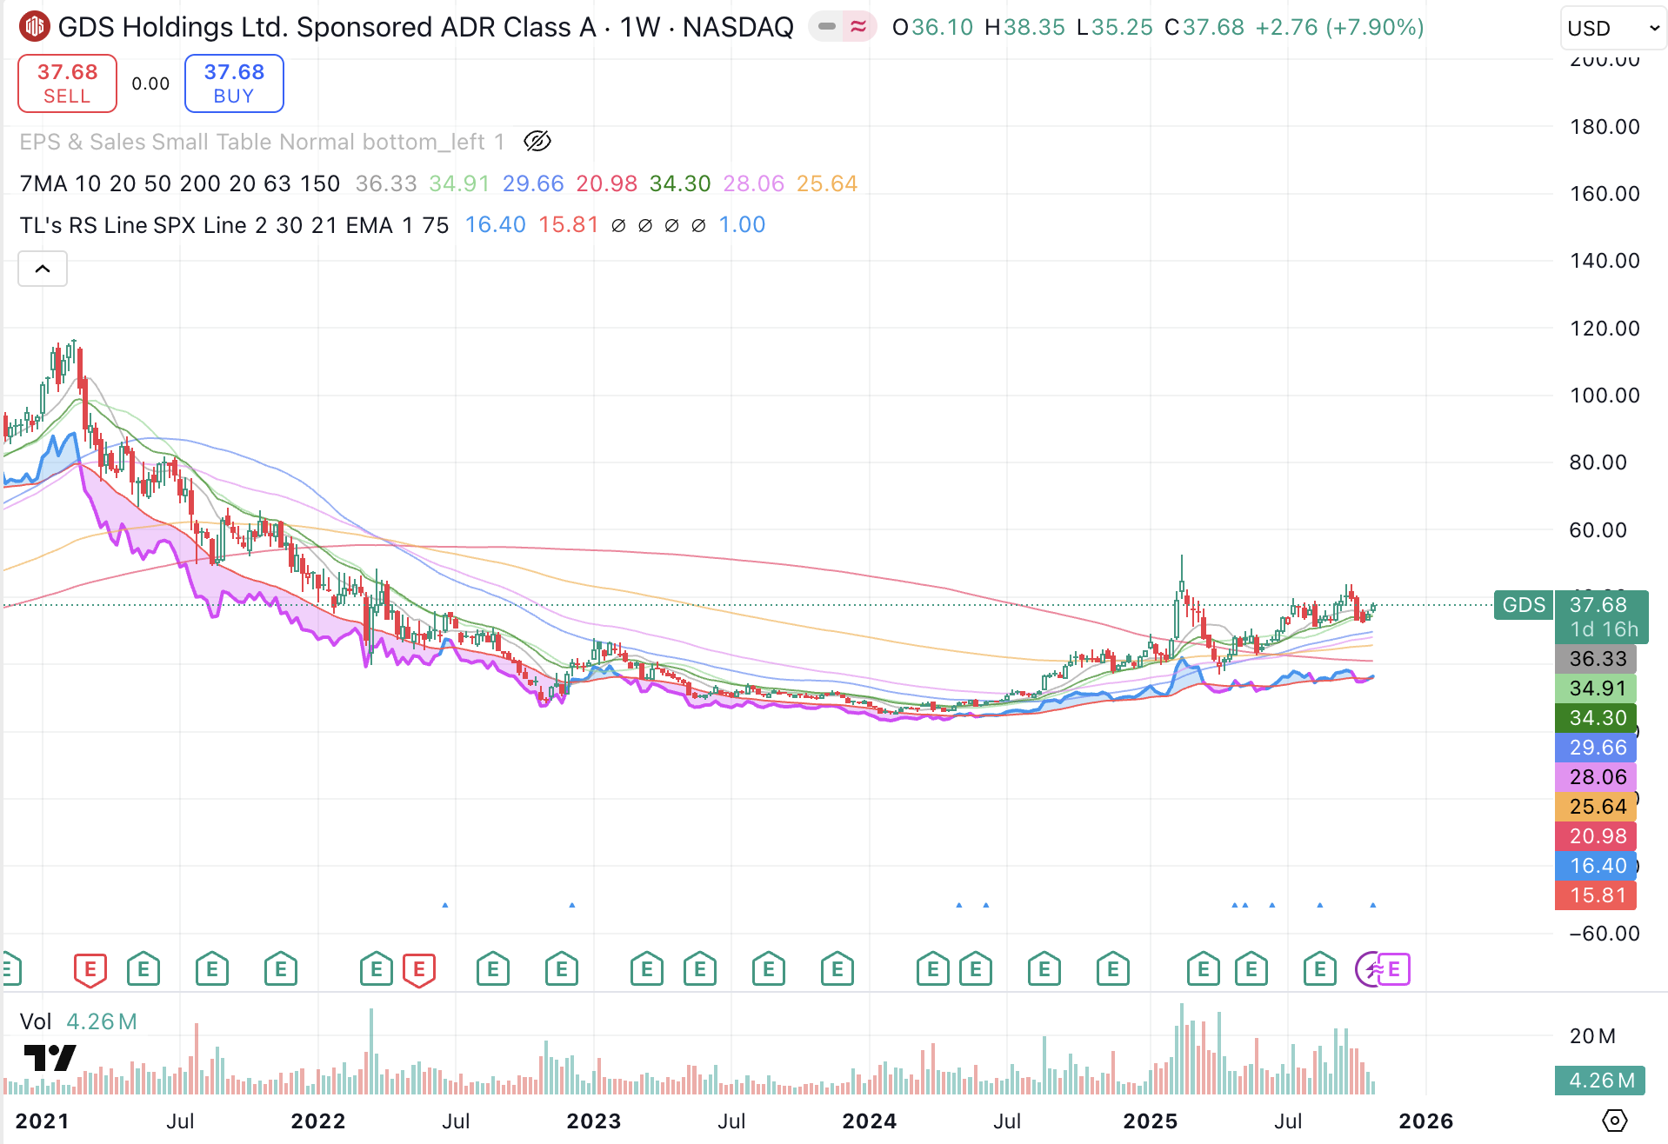This screenshot has width=1668, height=1144.
Task: Click the 60.00 price axis label
Action: (x=1598, y=530)
